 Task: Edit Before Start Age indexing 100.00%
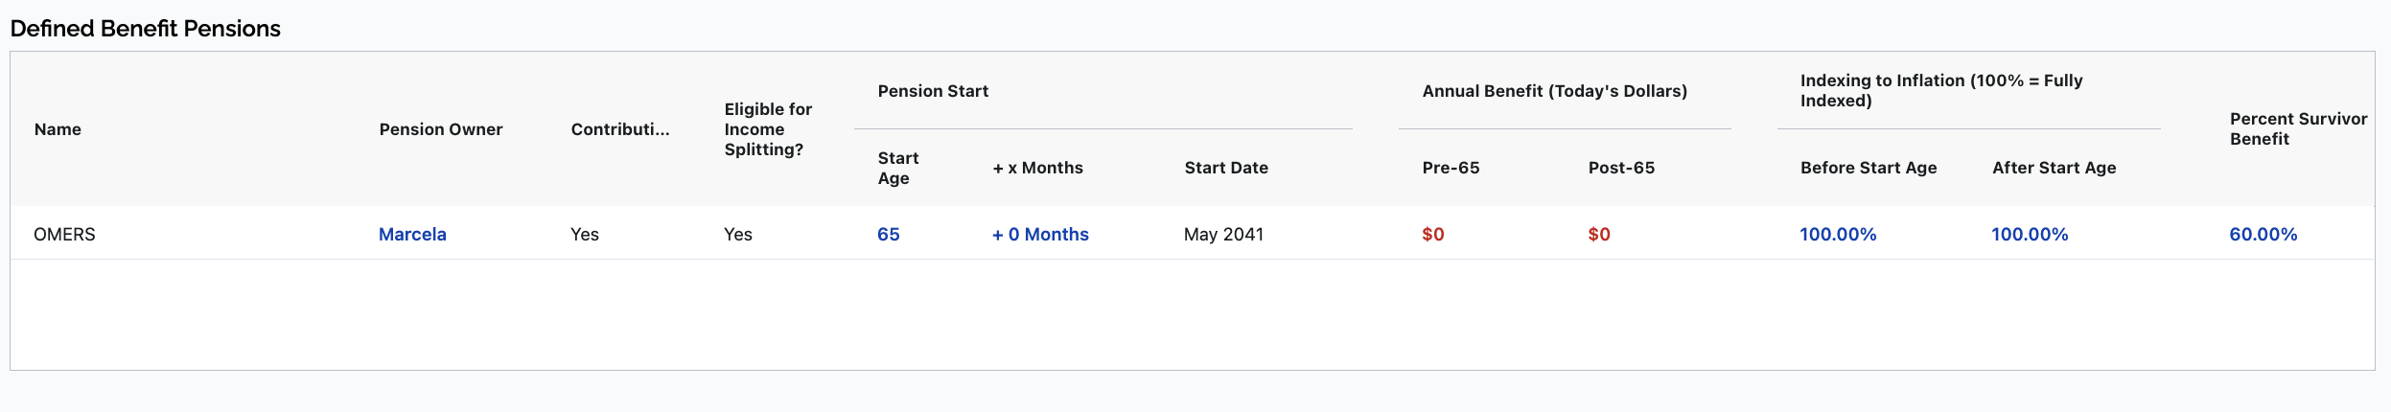tap(1838, 234)
